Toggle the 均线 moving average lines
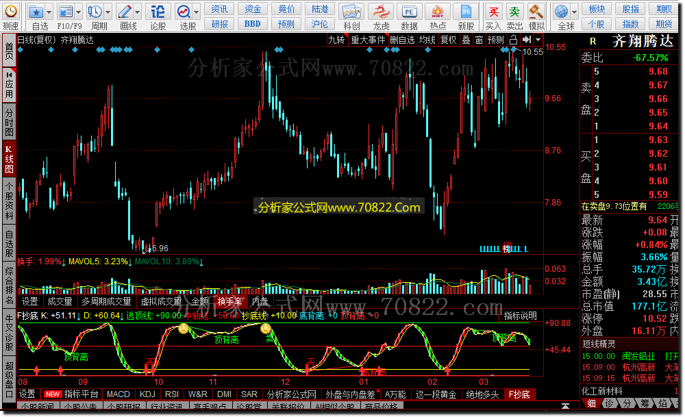 pyautogui.click(x=427, y=40)
